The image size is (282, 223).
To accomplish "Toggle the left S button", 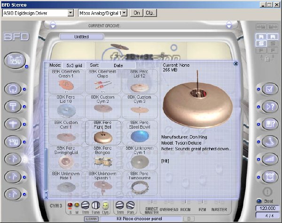I will pyautogui.click(x=261, y=43).
